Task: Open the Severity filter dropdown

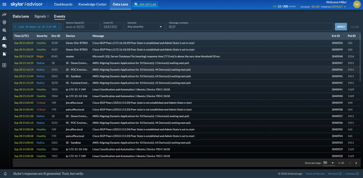Action: (145, 27)
